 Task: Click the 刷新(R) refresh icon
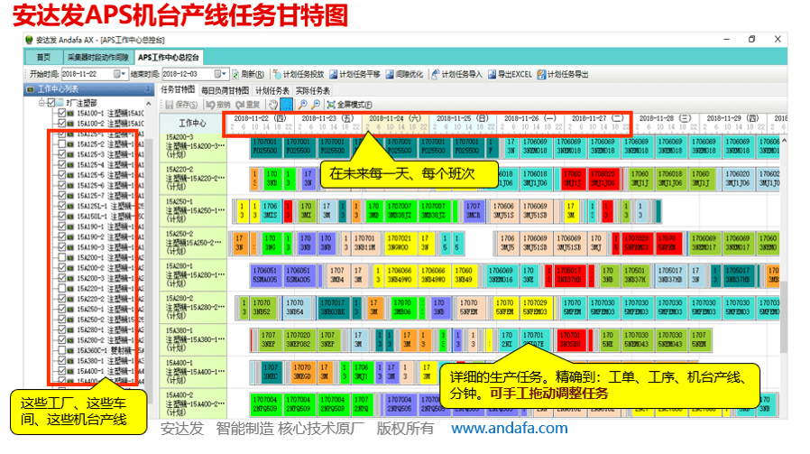[x=235, y=74]
